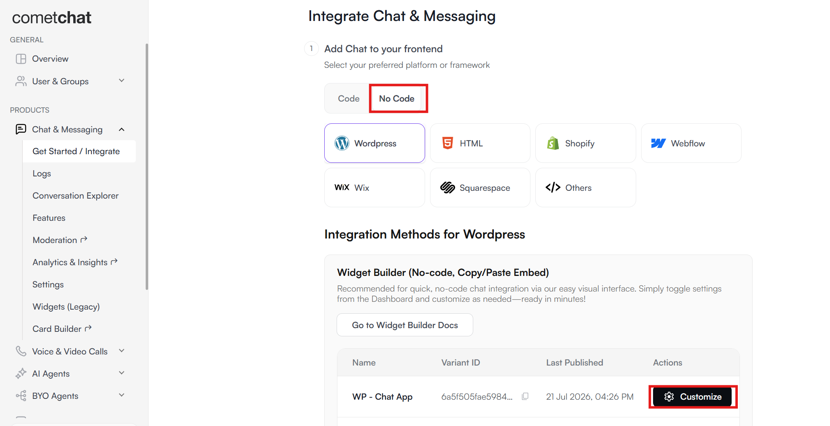This screenshot has width=830, height=426.
Task: Click the AI Agents sparkle icon
Action: tap(21, 373)
